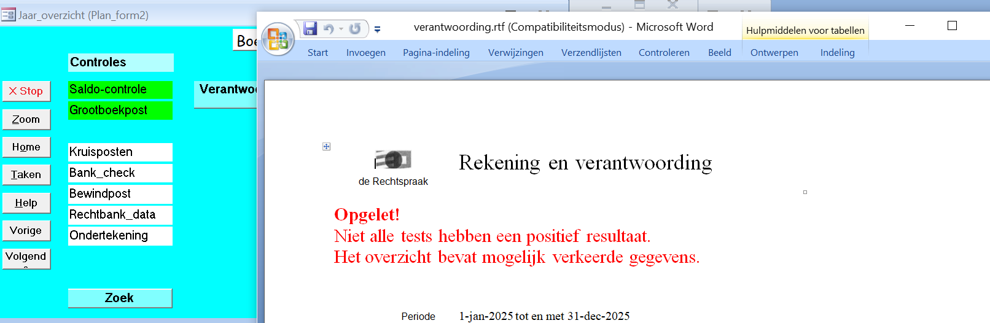
Task: Click the Help button in the form
Action: pyautogui.click(x=26, y=203)
